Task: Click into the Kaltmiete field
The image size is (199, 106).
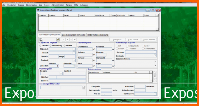Action: point(140,86)
